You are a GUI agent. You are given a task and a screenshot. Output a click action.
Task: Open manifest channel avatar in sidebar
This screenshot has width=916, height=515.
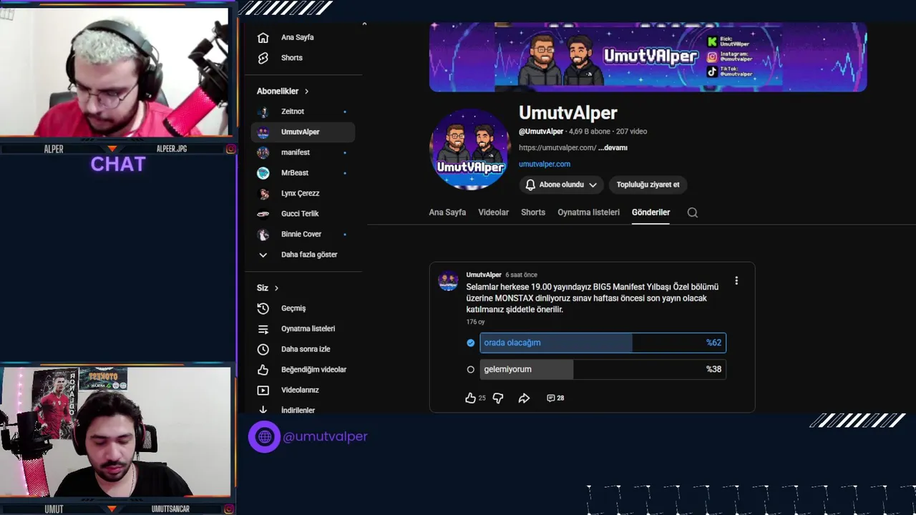(x=263, y=152)
